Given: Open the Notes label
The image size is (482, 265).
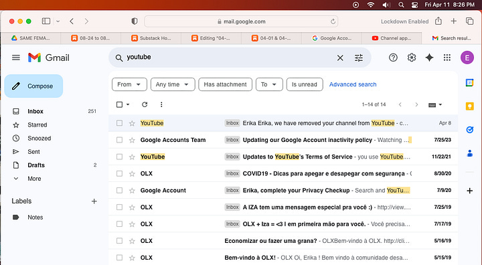Looking at the screenshot, I should (x=35, y=217).
